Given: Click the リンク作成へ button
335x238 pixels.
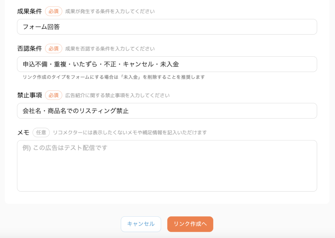Looking at the screenshot, I should click(190, 224).
